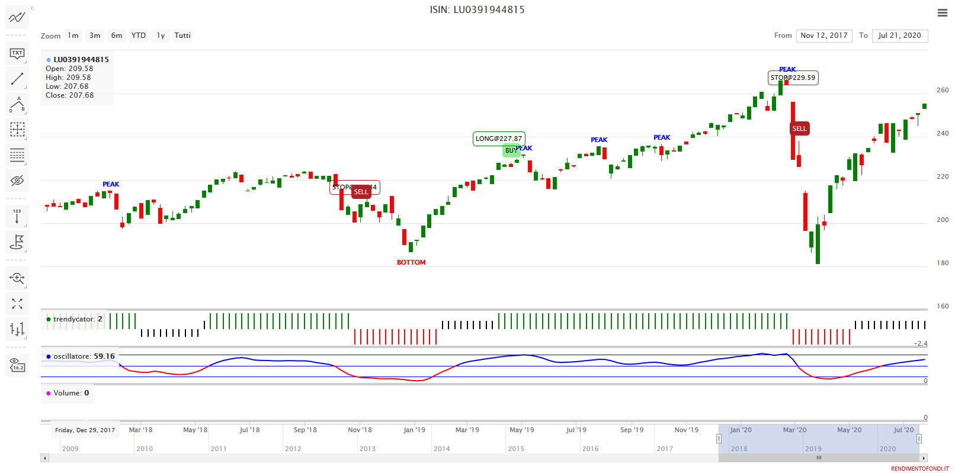
Task: Open the zoom magnifier tool
Action: pos(17,278)
